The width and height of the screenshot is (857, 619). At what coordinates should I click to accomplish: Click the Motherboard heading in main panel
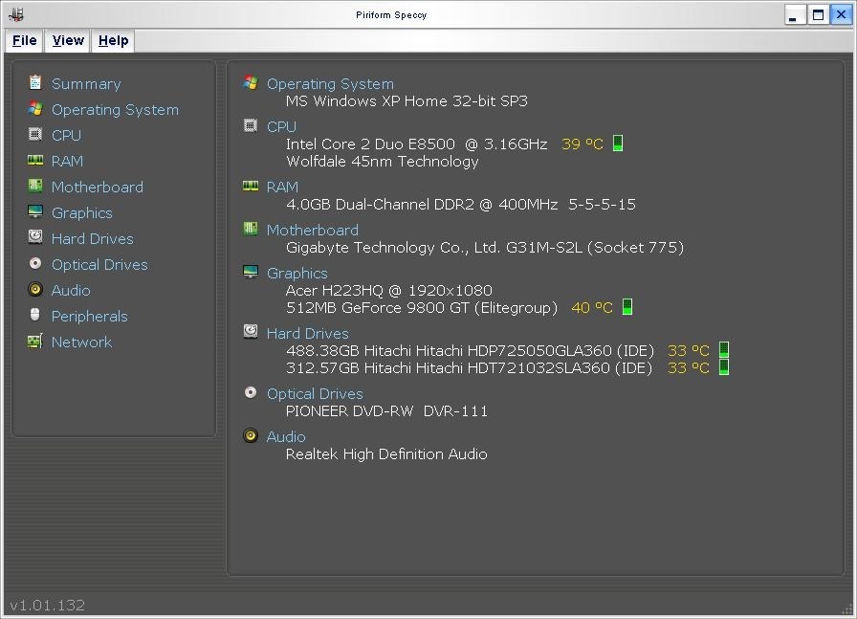[x=313, y=230]
